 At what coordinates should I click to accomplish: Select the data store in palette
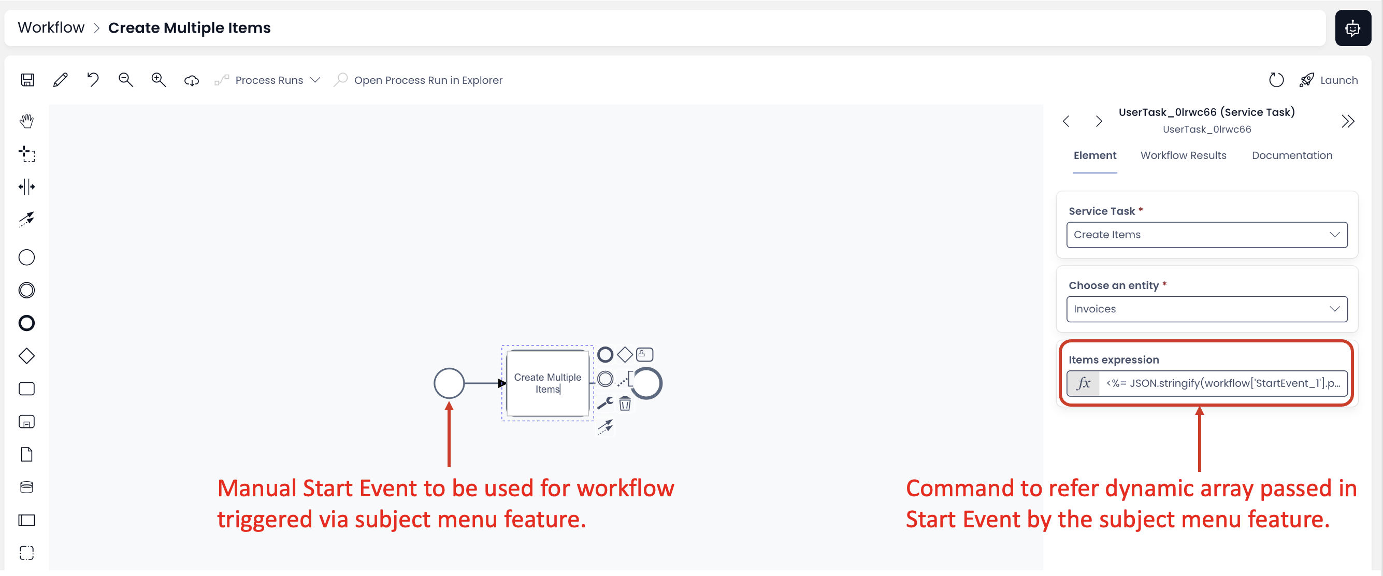coord(27,487)
